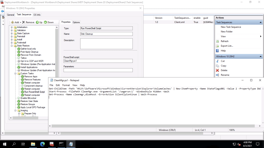Click the Rename icon in Actions pane
The height and width of the screenshot is (148, 264).
click(218, 75)
